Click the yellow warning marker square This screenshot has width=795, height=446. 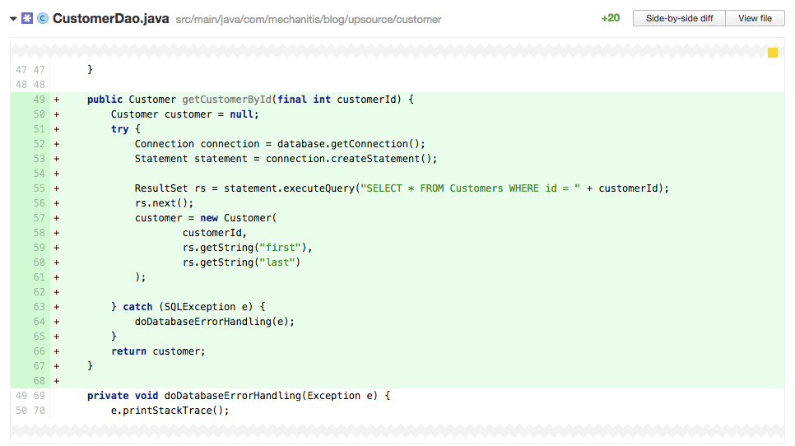(773, 53)
